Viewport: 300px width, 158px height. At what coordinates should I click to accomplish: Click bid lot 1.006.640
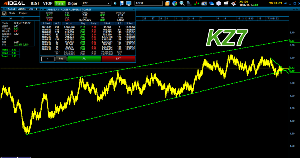click(69, 27)
